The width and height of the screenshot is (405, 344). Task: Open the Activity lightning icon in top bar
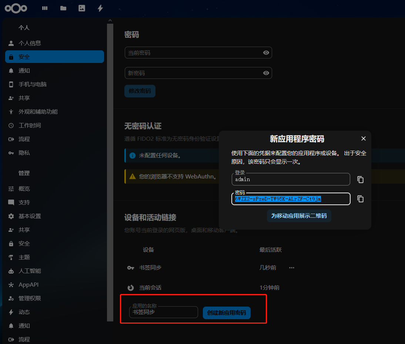click(x=100, y=8)
